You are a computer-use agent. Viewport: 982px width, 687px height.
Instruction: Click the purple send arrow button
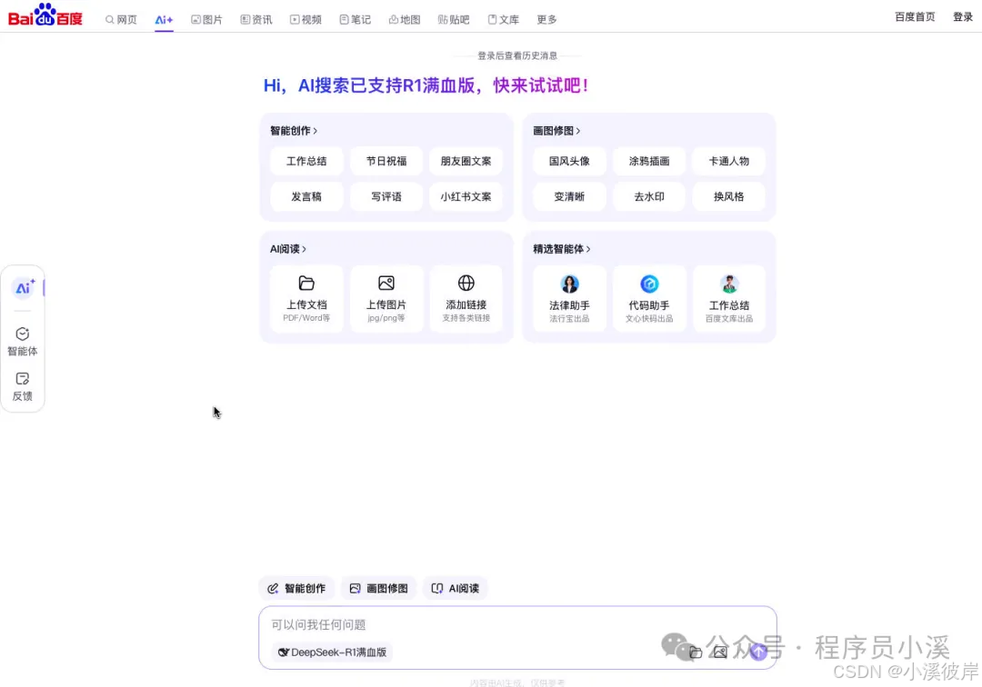[x=758, y=652]
